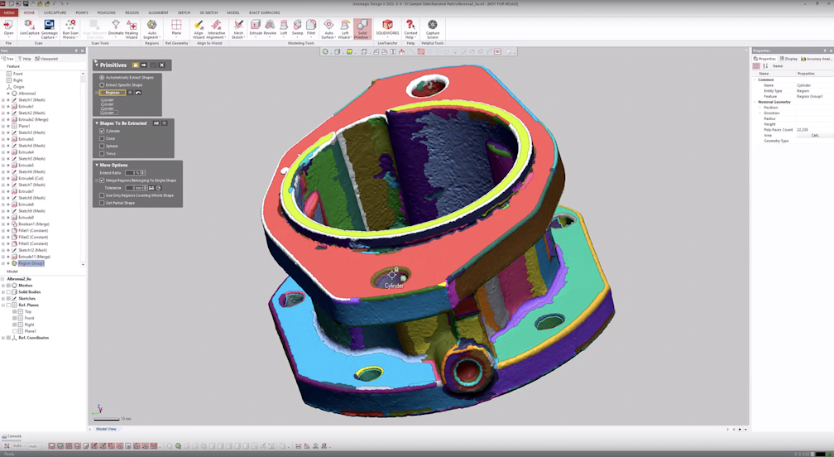The height and width of the screenshot is (457, 834).
Task: Click the Extend Ratio input field
Action: coord(132,172)
